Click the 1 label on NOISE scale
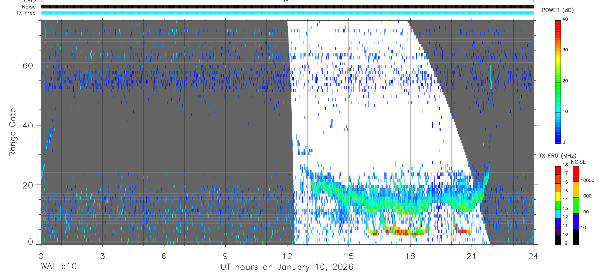 581,243
